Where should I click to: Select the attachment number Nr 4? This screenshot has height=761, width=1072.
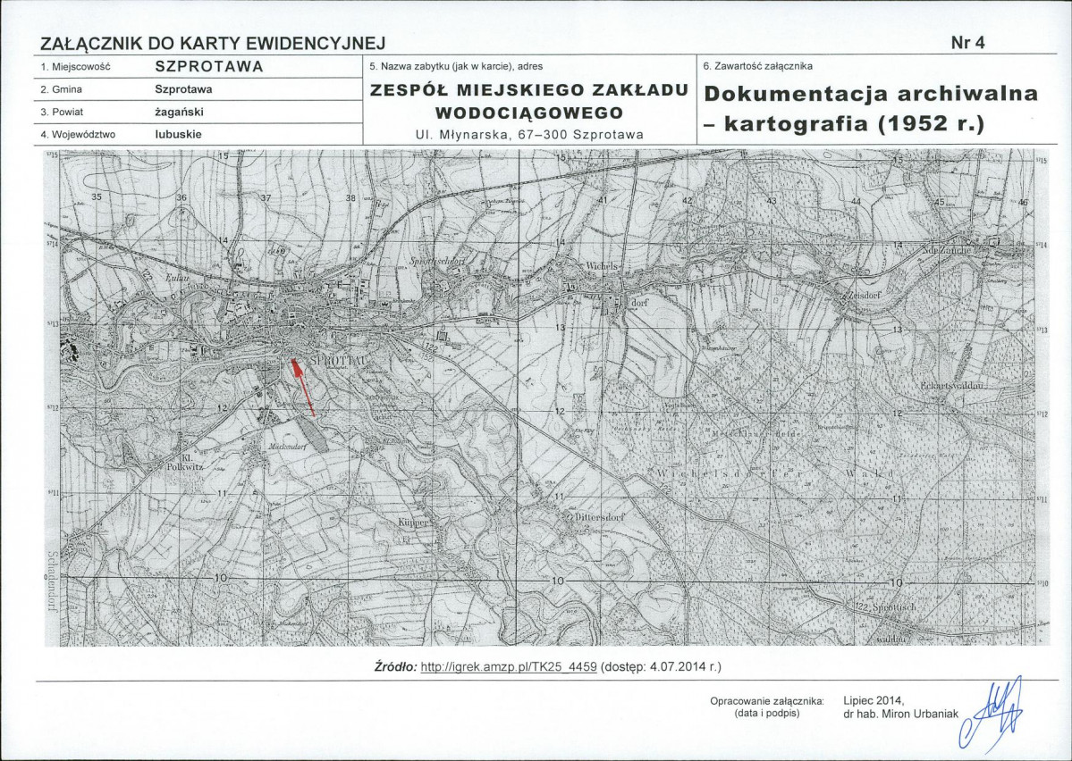(x=968, y=42)
